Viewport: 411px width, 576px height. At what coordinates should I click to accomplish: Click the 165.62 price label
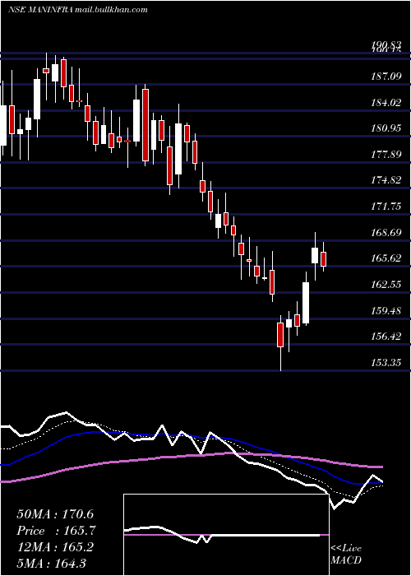click(x=386, y=258)
